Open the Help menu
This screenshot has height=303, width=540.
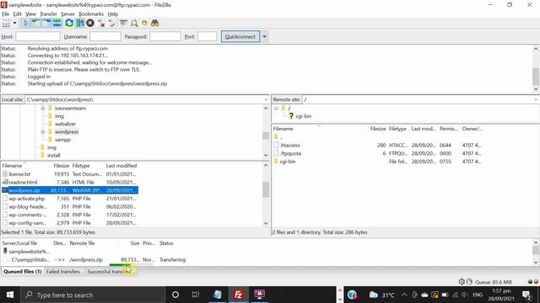click(112, 14)
